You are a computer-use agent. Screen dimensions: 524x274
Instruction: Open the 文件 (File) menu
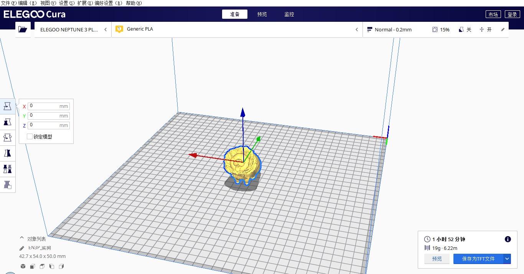pos(8,3)
